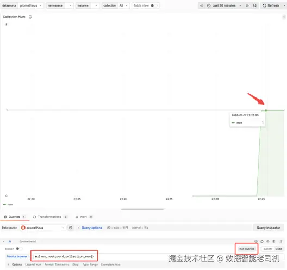Open the collection All variable dropdown

coord(123,5)
